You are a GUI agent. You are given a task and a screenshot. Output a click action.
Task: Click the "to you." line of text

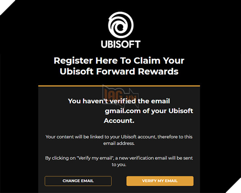coord(119,164)
